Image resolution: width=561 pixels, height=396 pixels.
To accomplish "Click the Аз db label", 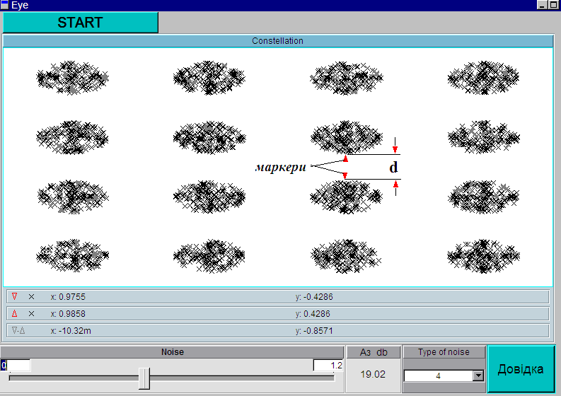I will pos(374,352).
